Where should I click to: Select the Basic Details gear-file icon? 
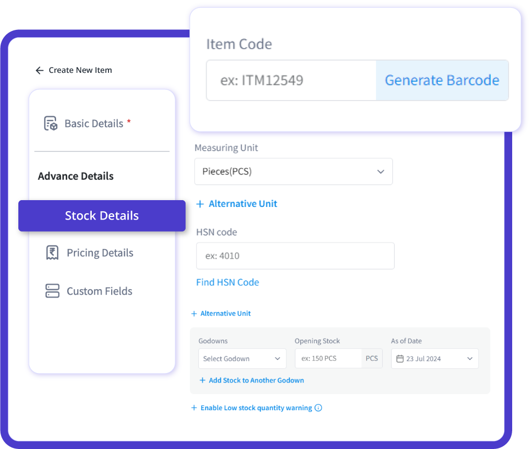tap(50, 123)
